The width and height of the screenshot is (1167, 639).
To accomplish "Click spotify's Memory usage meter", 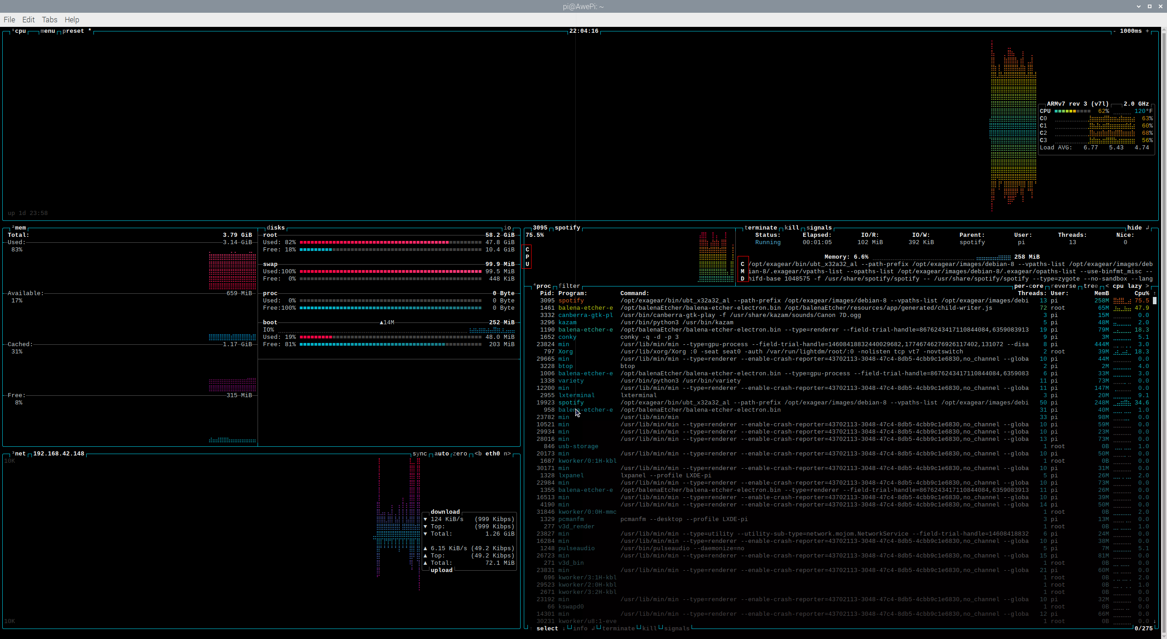I will pos(939,256).
